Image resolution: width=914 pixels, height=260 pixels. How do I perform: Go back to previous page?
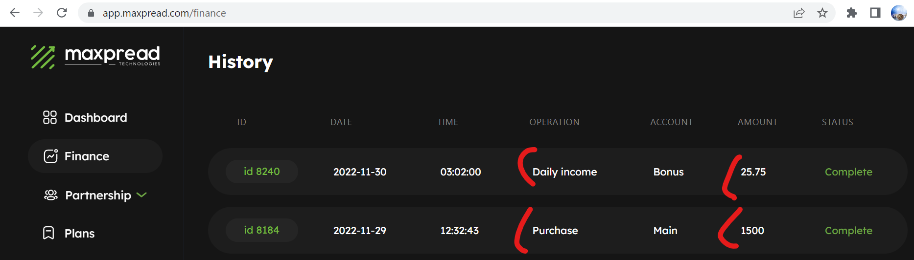click(15, 13)
